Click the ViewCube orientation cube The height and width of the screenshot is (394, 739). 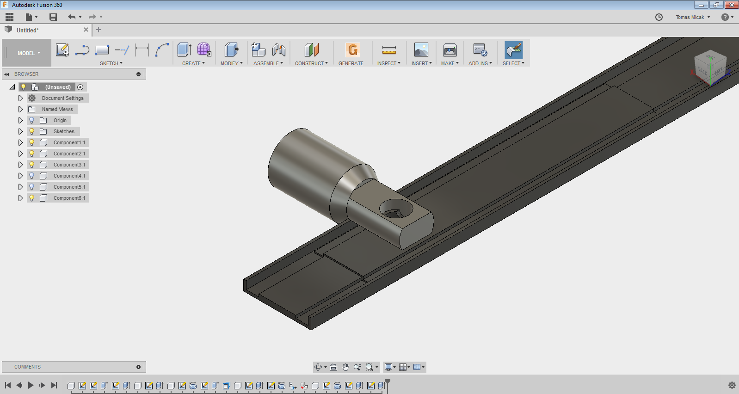(710, 68)
